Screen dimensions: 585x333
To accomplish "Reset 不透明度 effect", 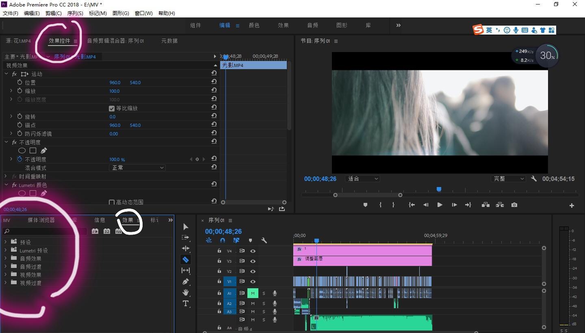I will pos(214,142).
